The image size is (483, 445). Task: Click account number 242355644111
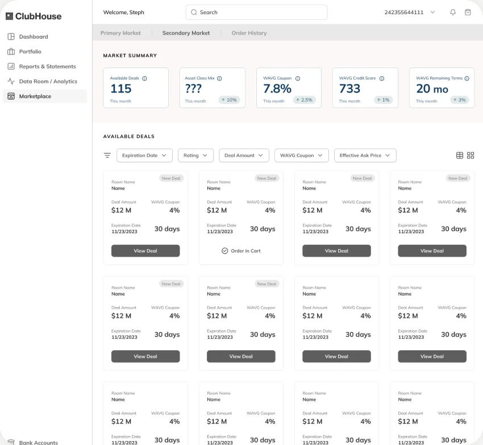pos(403,12)
